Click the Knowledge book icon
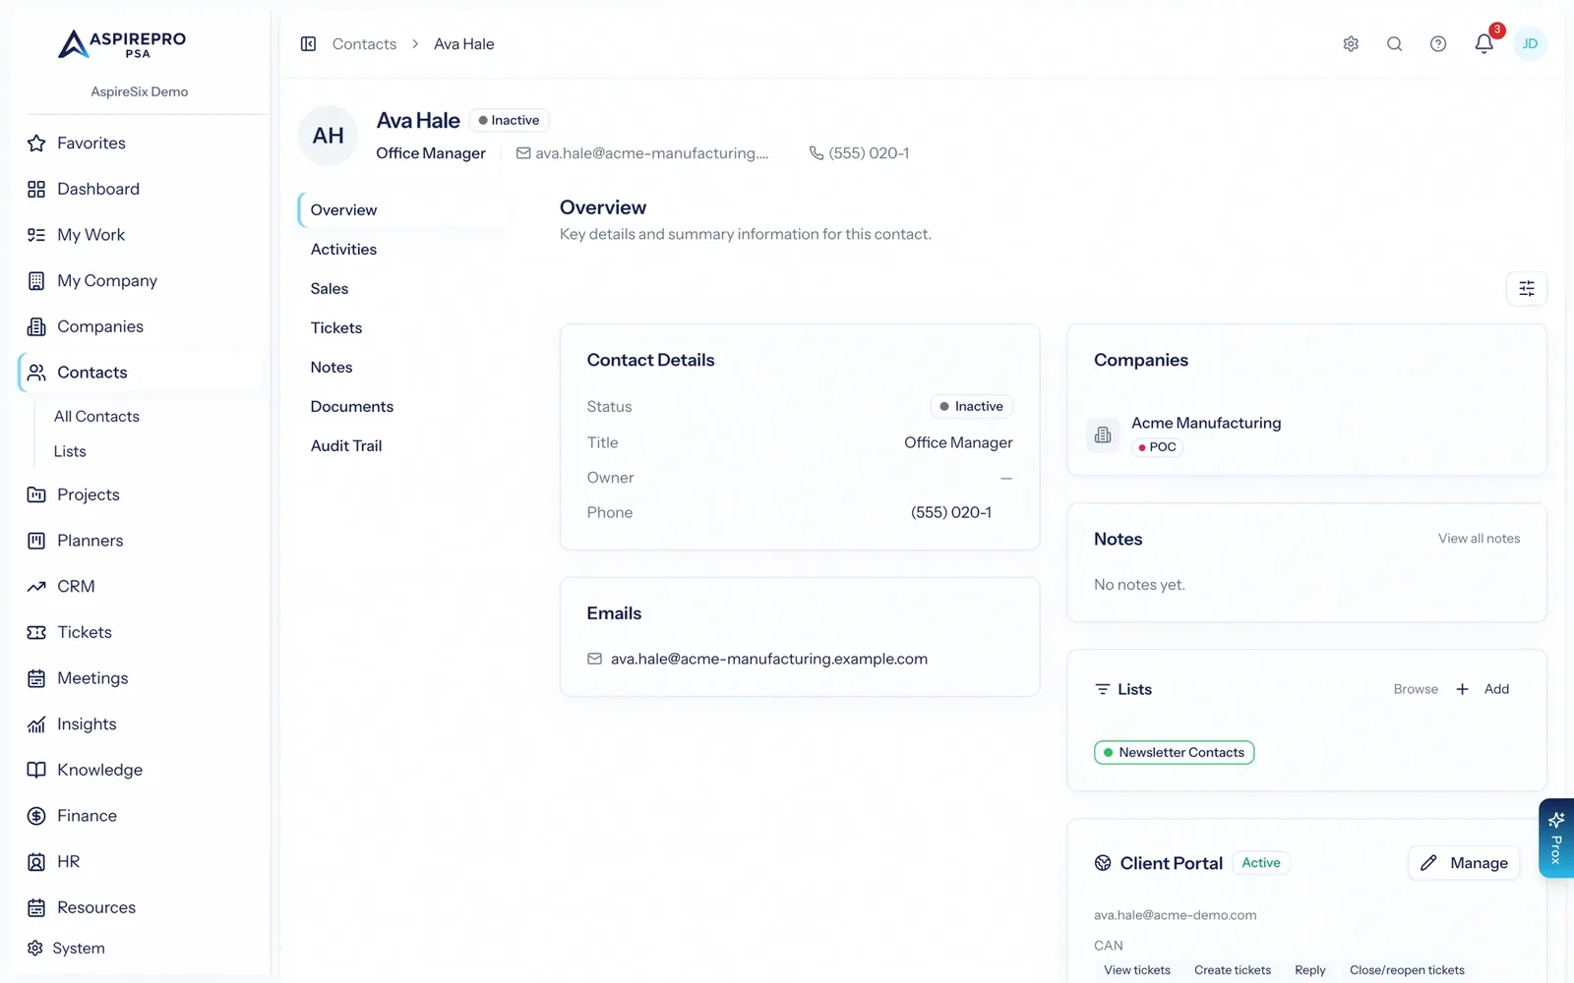The width and height of the screenshot is (1574, 983). pyautogui.click(x=36, y=770)
